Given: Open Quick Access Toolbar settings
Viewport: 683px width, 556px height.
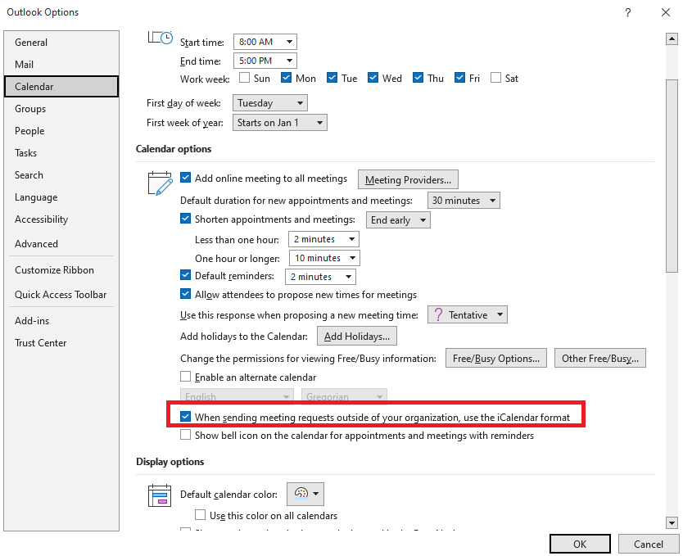Looking at the screenshot, I should [x=61, y=295].
